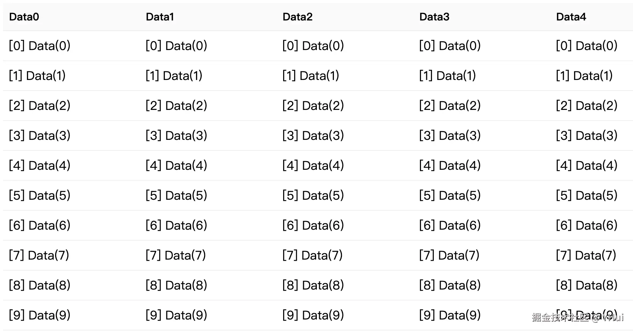Click [9] Data(9) cell in Data3 column
Image resolution: width=633 pixels, height=332 pixels.
450,315
